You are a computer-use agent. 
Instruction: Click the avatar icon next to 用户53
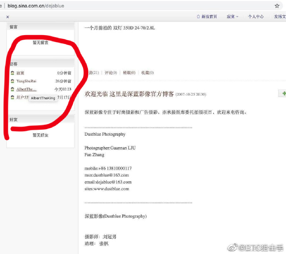[x=12, y=98]
